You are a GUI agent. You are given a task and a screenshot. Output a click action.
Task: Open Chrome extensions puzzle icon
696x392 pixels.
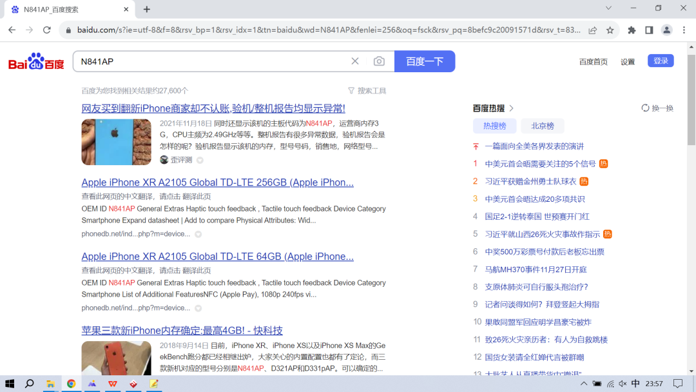point(631,30)
